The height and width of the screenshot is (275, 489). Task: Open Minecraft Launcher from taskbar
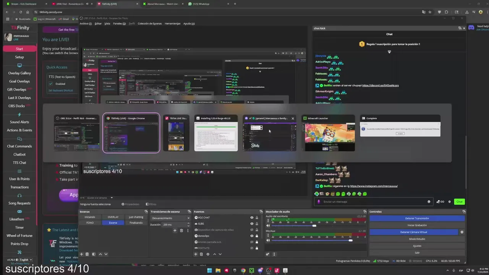click(x=252, y=270)
